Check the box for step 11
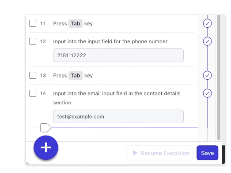The height and width of the screenshot is (173, 231). click(33, 23)
